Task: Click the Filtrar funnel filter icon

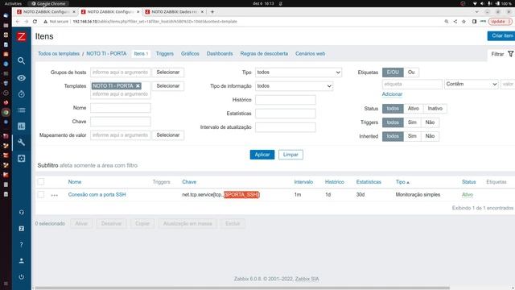Action: click(x=510, y=54)
